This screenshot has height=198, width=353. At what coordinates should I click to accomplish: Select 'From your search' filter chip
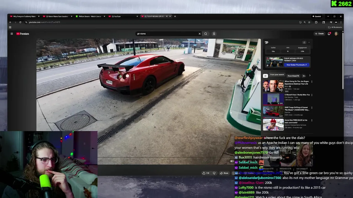pyautogui.click(x=277, y=75)
